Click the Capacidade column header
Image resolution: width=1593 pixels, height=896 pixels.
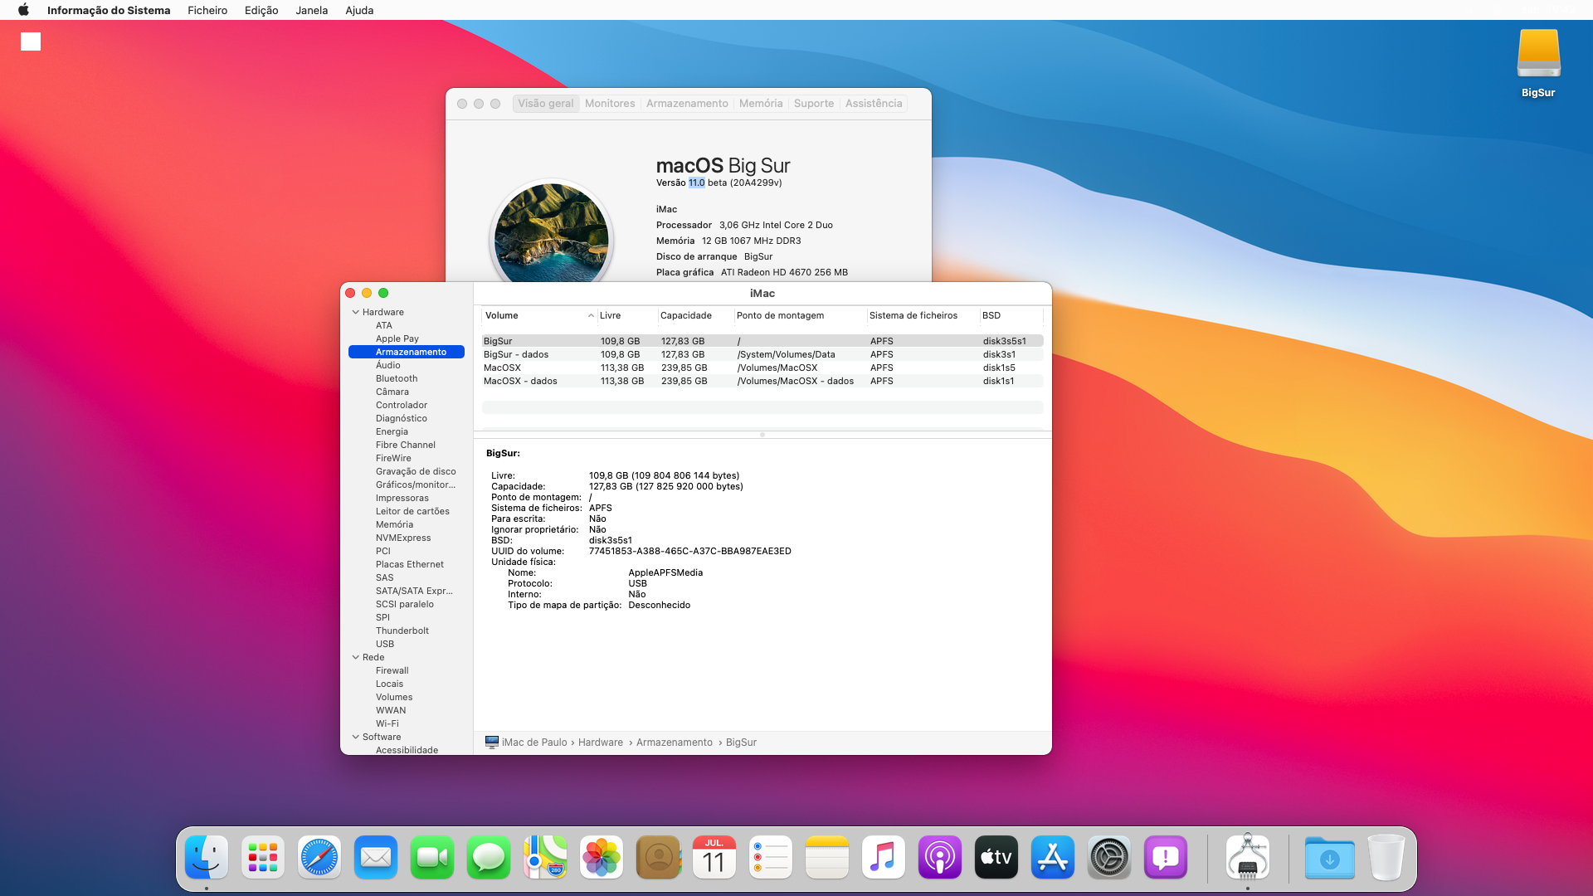point(686,315)
